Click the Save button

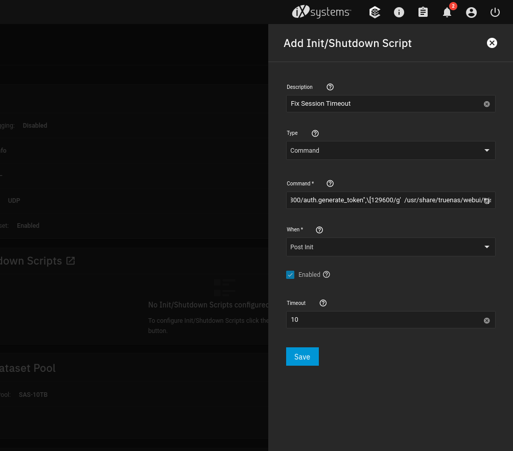coord(302,357)
